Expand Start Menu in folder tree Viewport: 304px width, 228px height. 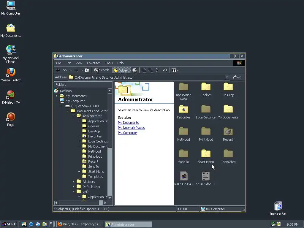79,172
